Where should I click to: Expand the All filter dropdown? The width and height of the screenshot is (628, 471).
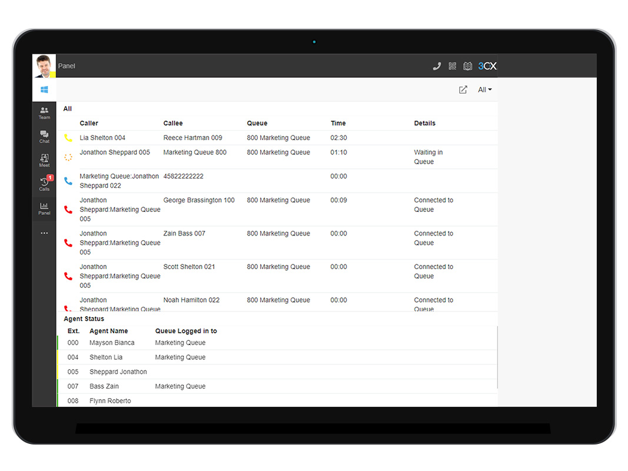pyautogui.click(x=484, y=89)
